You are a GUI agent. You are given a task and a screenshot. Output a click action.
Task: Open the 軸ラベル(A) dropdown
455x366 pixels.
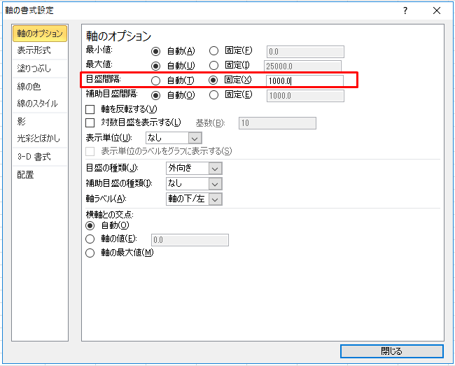pyautogui.click(x=194, y=199)
